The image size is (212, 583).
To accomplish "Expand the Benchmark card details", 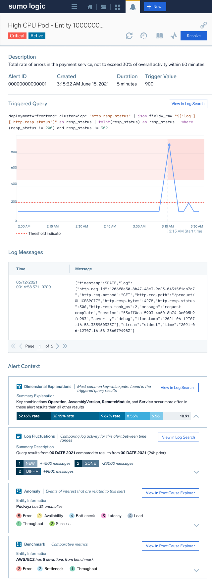I will pos(196,570).
